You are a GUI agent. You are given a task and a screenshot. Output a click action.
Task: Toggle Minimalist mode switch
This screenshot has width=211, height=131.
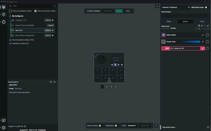[x=206, y=7]
